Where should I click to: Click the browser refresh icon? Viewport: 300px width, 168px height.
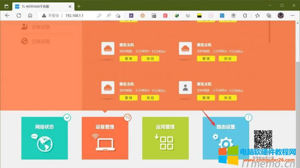point(18,15)
